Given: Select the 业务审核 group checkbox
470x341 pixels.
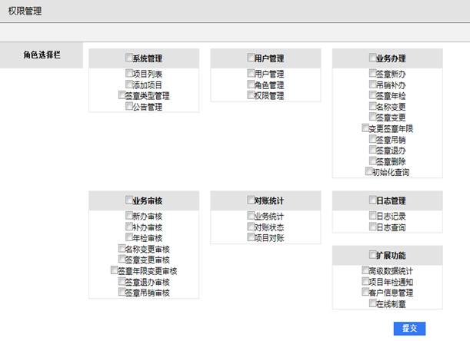Looking at the screenshot, I should pyautogui.click(x=125, y=200).
